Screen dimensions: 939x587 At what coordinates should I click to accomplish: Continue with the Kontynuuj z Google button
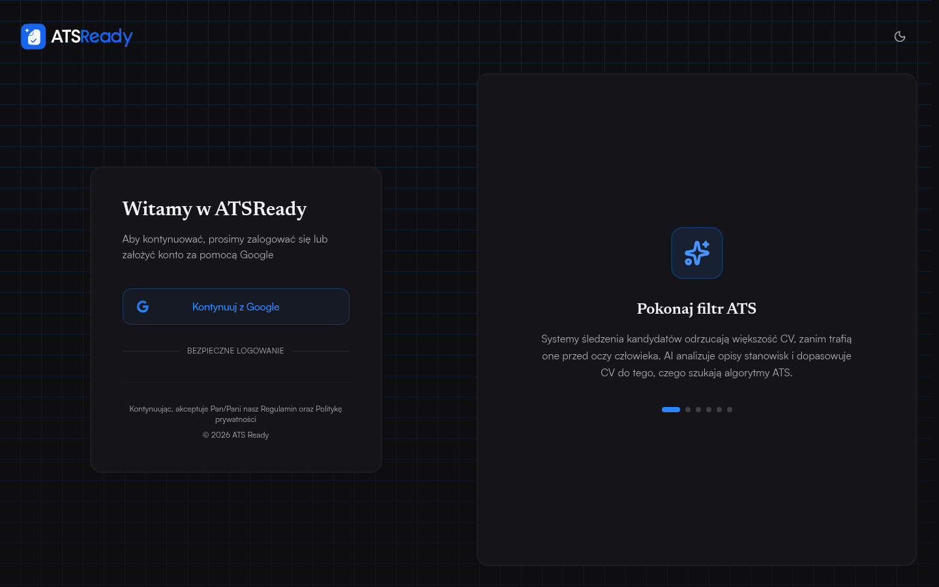236,307
